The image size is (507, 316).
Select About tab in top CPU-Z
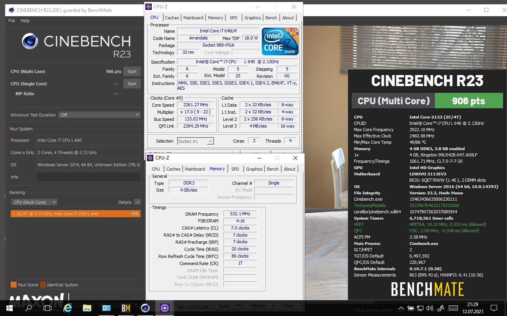288,18
